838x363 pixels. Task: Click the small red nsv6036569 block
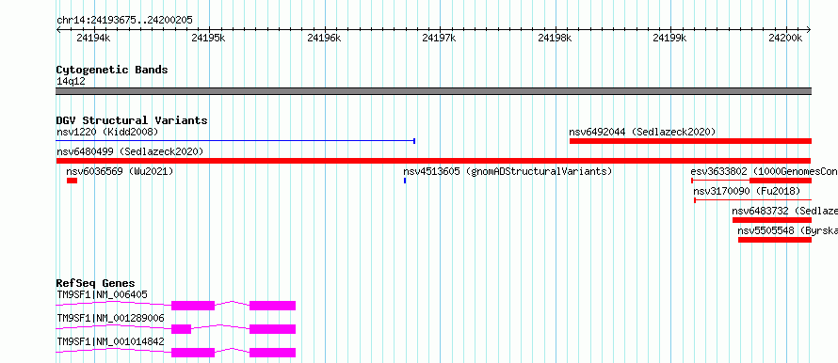(73, 181)
